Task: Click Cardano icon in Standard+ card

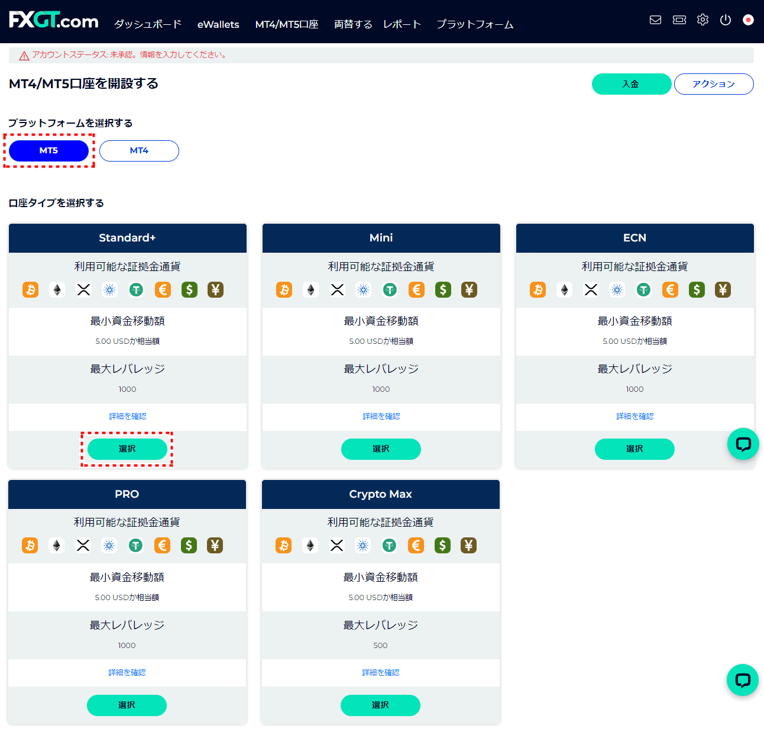Action: coord(110,290)
